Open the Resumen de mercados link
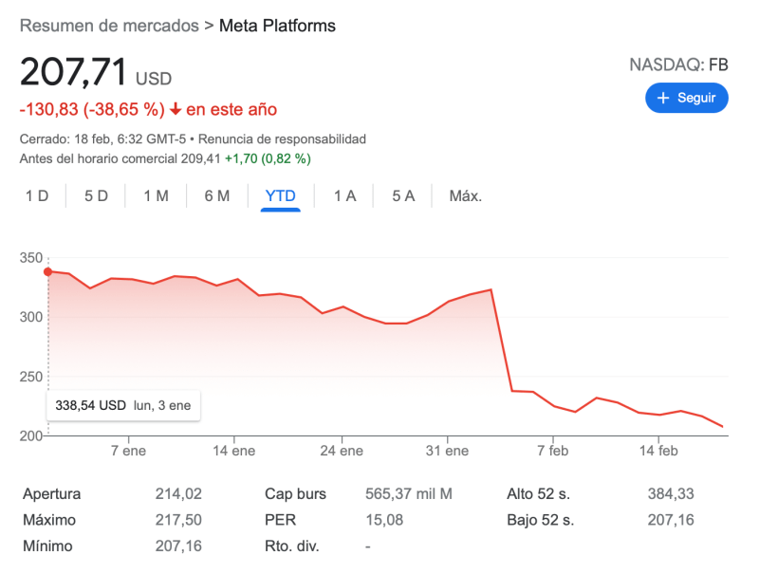The image size is (759, 574). pyautogui.click(x=109, y=26)
